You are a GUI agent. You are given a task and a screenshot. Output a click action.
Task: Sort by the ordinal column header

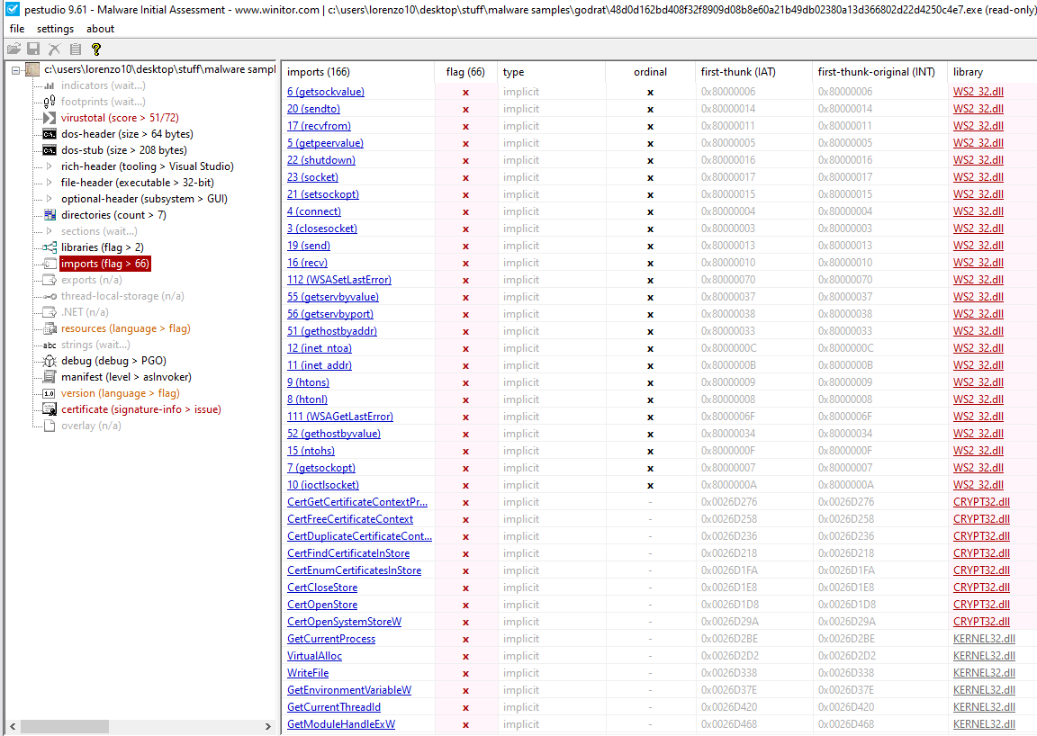(650, 72)
